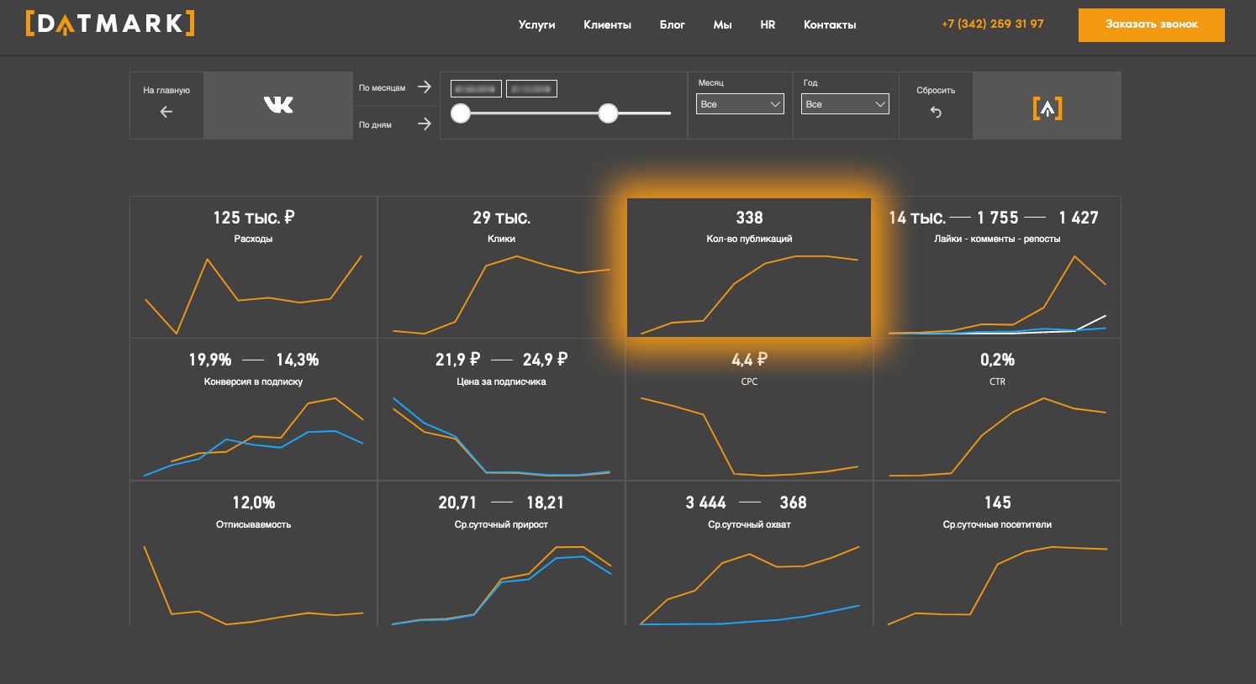Open the Ср.суточный охват chart card
The image size is (1256, 684).
point(749,554)
